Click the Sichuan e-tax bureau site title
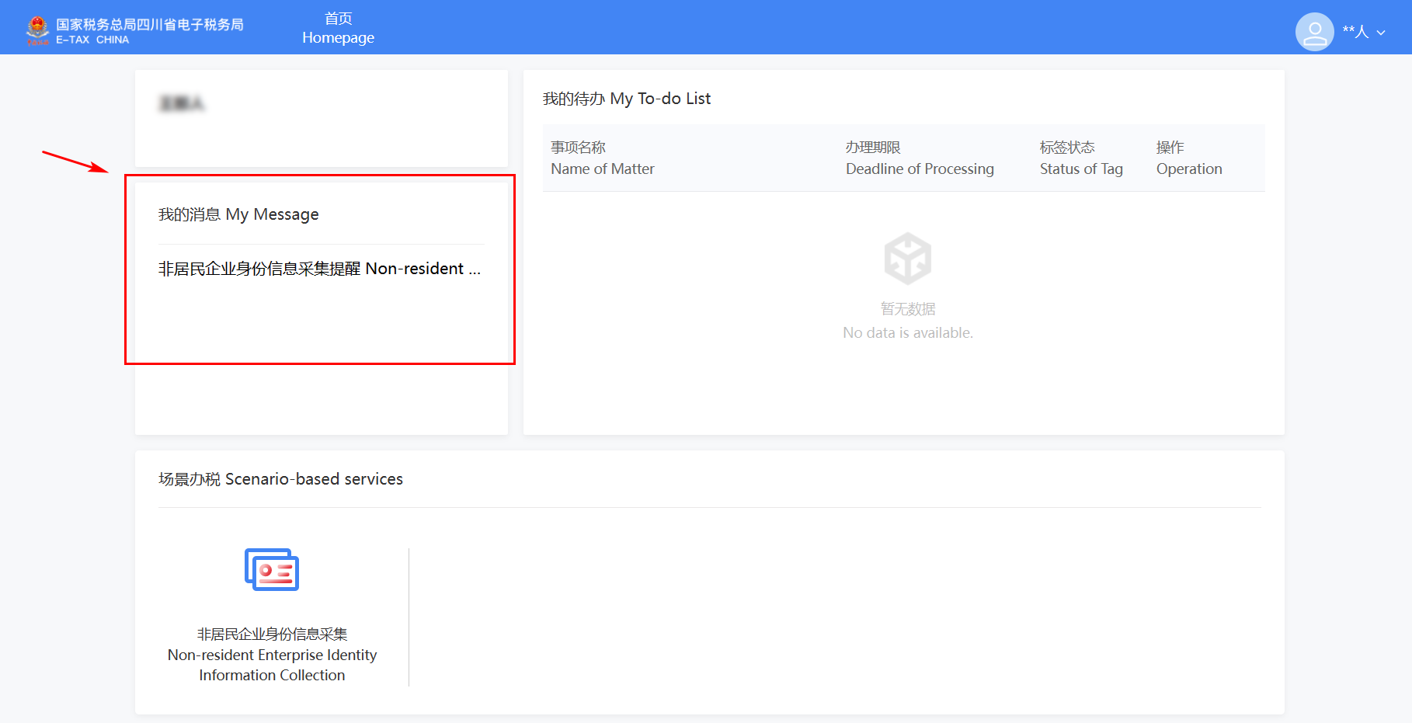Viewport: 1412px width, 723px height. point(150,24)
